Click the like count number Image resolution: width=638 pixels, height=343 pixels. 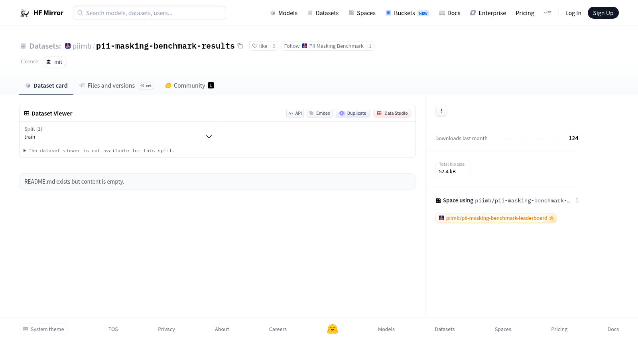tap(274, 46)
